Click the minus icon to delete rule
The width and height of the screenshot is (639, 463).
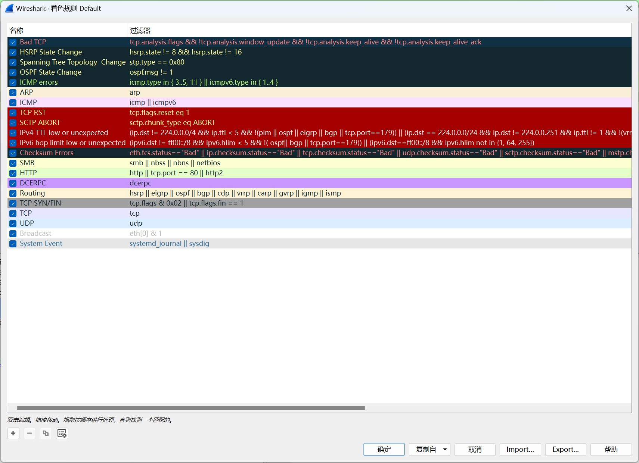coord(30,433)
